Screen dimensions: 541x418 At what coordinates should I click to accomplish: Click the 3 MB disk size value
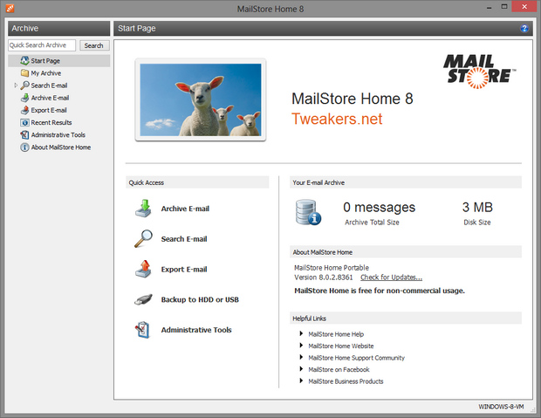pyautogui.click(x=477, y=207)
